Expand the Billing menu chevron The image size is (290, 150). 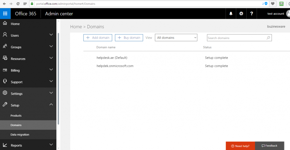coord(51,69)
